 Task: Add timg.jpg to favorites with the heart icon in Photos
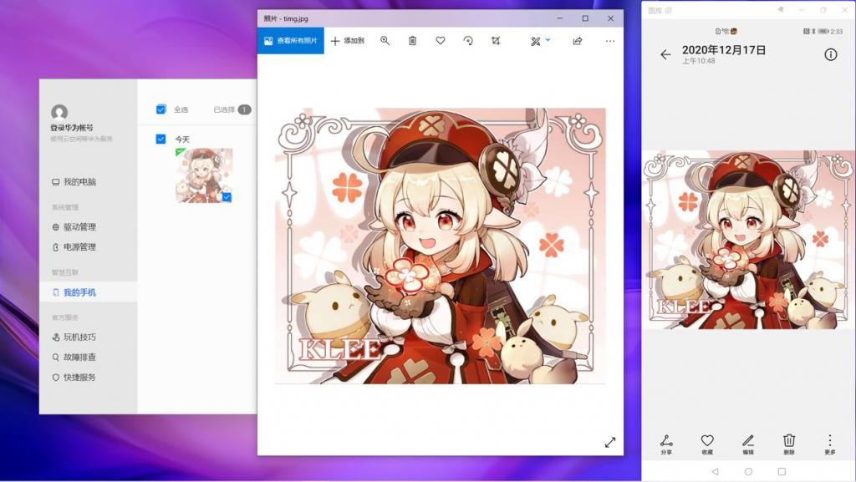441,41
